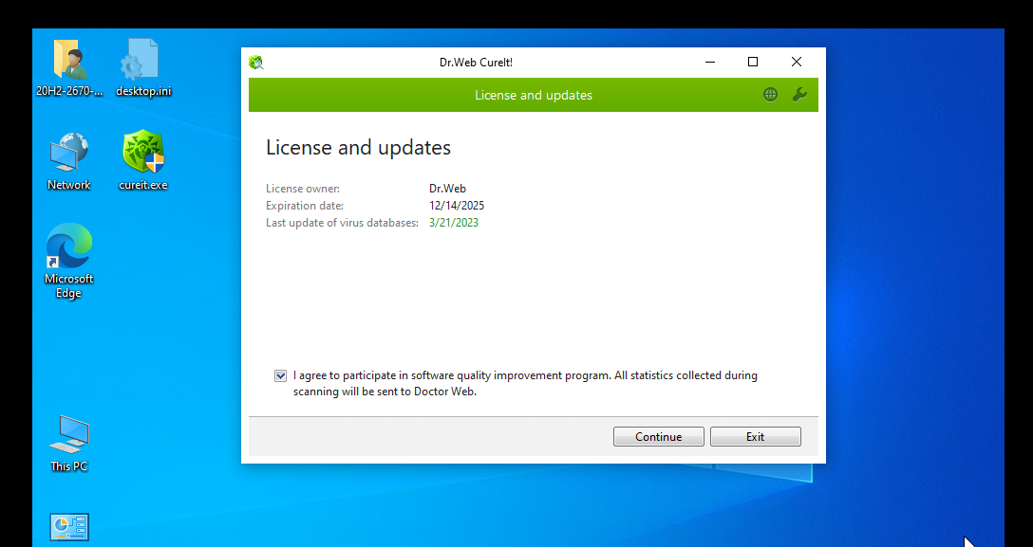Select the This PC desktop icon
This screenshot has width=1033, height=547.
(69, 443)
